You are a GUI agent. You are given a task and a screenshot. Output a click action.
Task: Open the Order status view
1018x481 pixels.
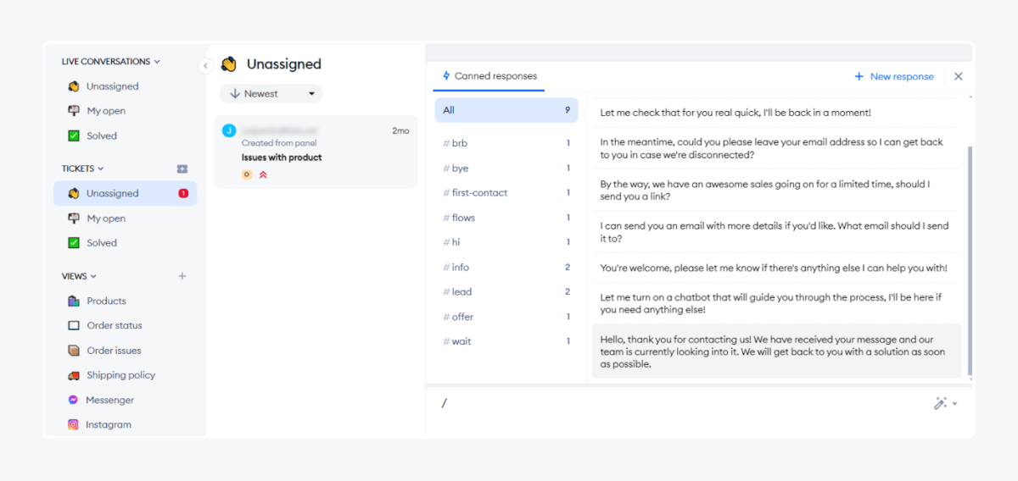point(115,326)
